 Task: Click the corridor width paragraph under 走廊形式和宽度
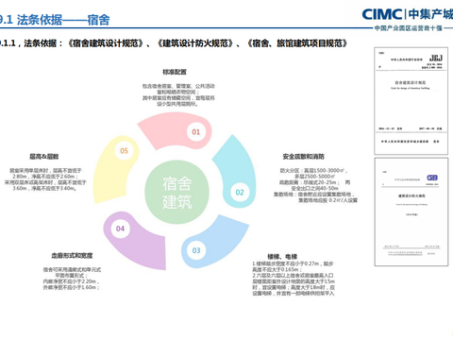click(72, 279)
